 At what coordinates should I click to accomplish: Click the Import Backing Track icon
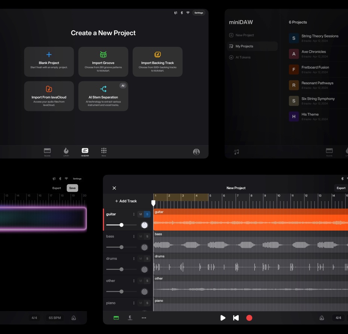(158, 55)
